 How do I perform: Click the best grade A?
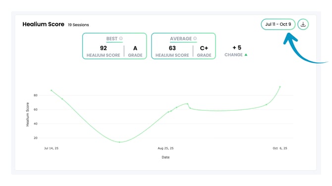135,48
